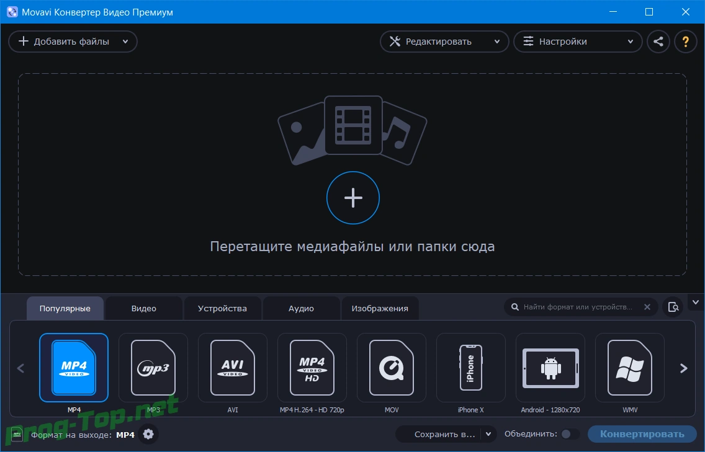Switch to the Популярные tab
Image resolution: width=705 pixels, height=452 pixels.
point(65,308)
